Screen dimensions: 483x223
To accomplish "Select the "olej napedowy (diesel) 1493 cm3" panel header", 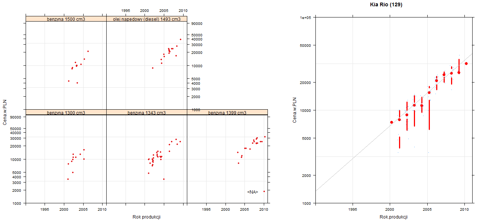I will click(147, 19).
